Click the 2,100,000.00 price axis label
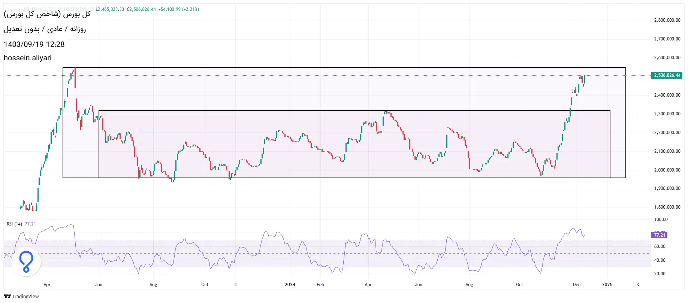The width and height of the screenshot is (688, 303). pyautogui.click(x=667, y=151)
